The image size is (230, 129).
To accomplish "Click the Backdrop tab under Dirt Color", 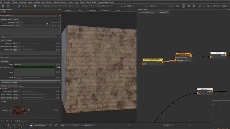I will click(x=5, y=61).
